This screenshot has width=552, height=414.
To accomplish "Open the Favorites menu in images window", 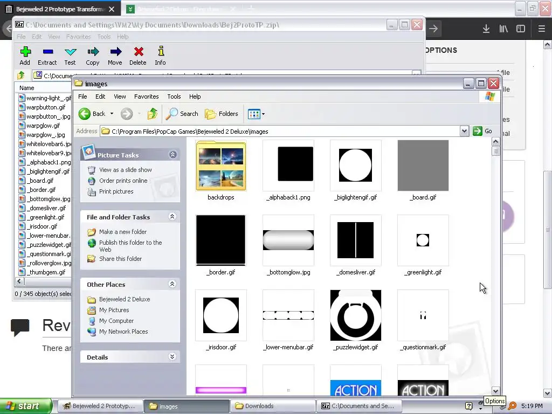I will pos(147,96).
